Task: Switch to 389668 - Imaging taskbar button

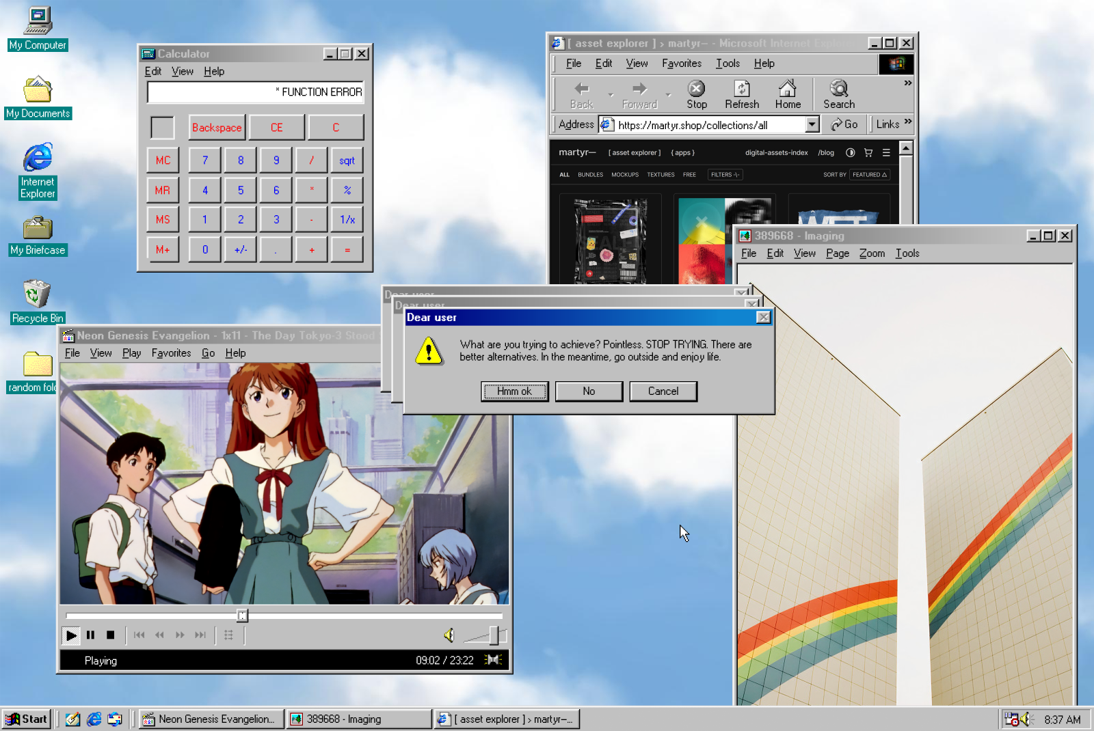Action: pos(358,719)
